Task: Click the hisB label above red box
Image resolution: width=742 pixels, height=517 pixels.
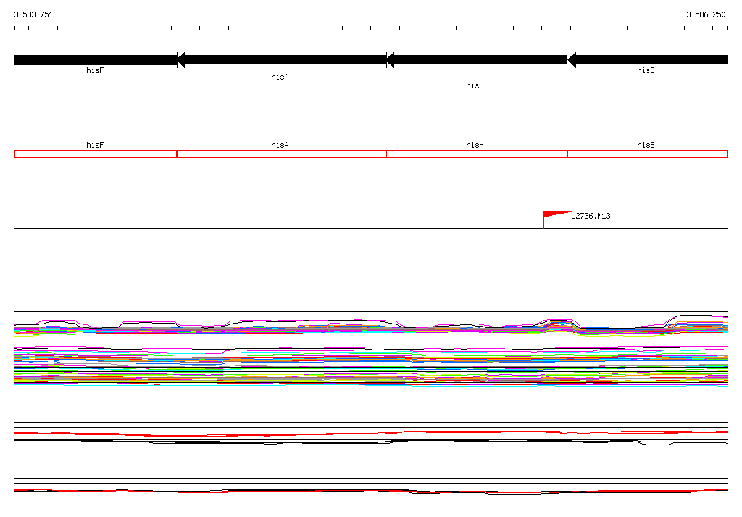Action: tap(646, 145)
